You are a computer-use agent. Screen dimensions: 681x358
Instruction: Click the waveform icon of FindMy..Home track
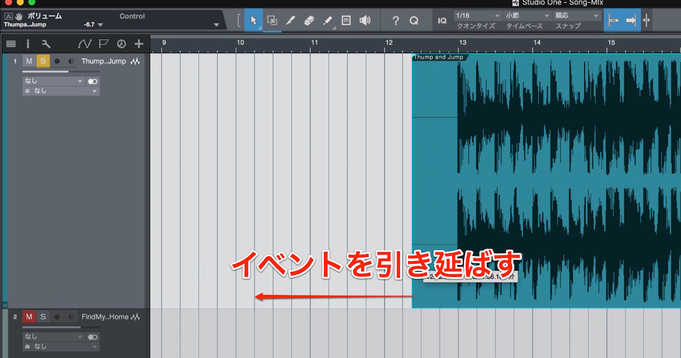point(135,317)
